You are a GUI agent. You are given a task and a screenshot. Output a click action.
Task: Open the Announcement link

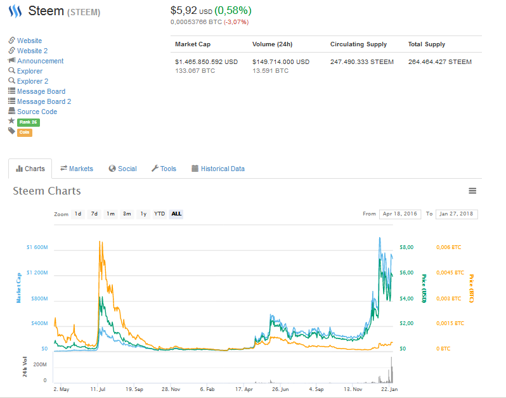pos(41,61)
